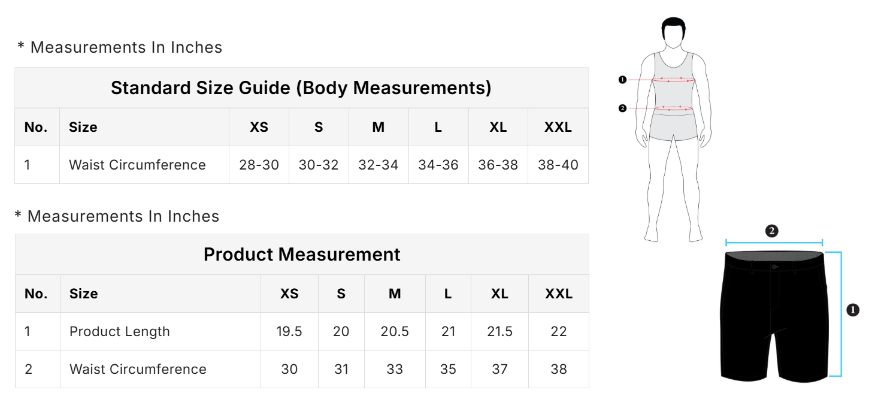
Task: Click marker 1 right of the shorts
Action: pyautogui.click(x=853, y=310)
